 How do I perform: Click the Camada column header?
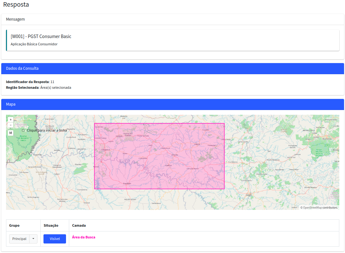point(79,225)
